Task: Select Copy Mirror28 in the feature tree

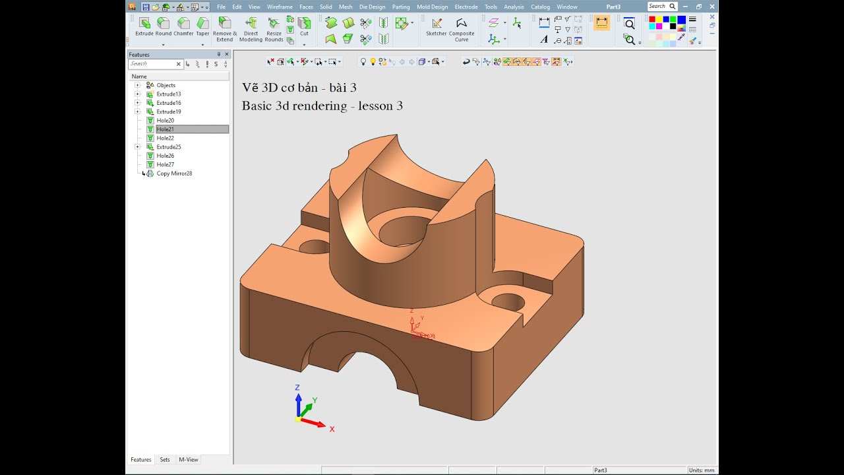Action: (x=174, y=173)
